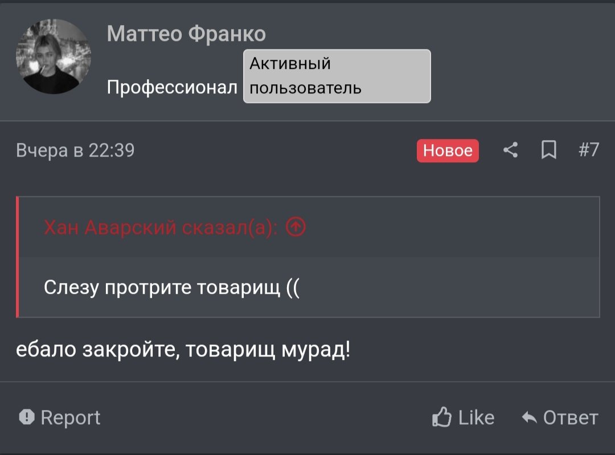The width and height of the screenshot is (615, 455).
Task: Click the Report text label
Action: (71, 417)
